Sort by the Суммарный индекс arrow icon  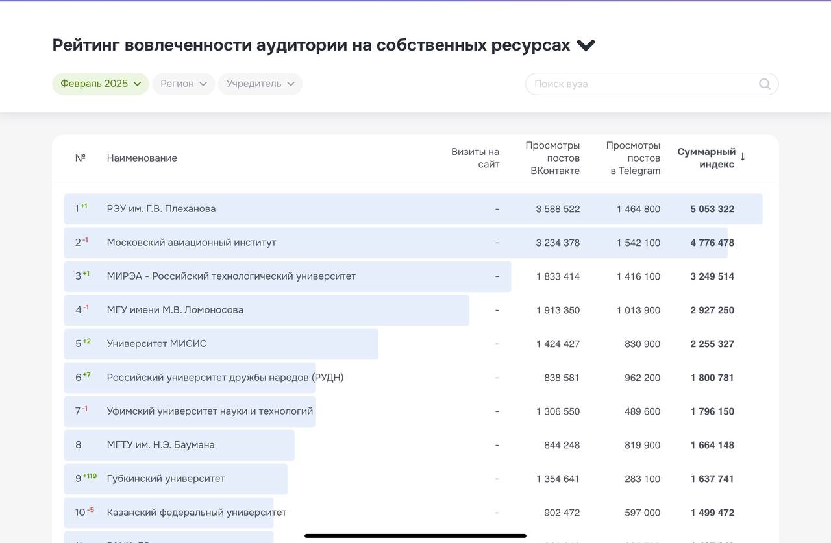coord(743,157)
